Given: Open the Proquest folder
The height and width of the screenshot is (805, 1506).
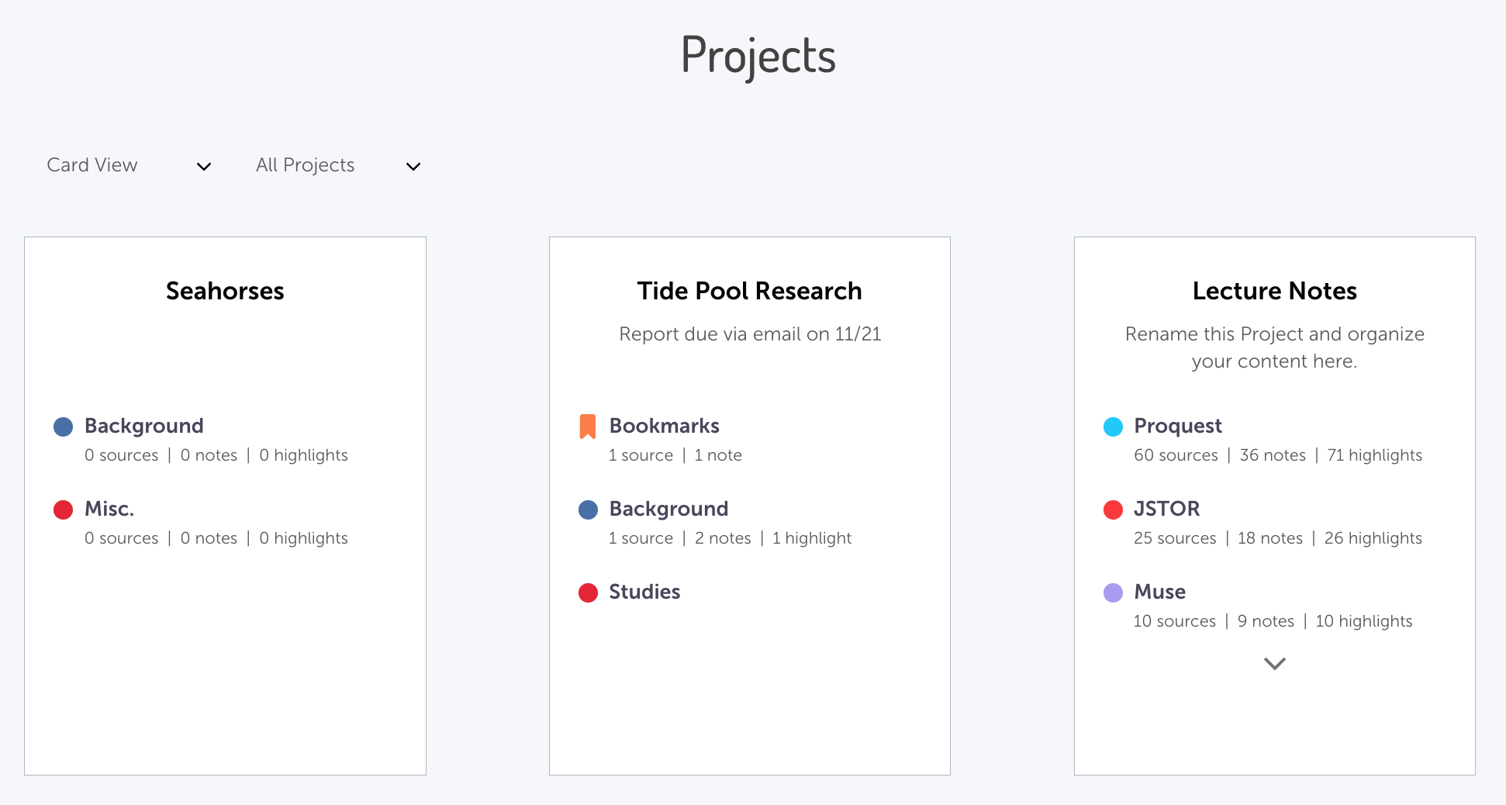Looking at the screenshot, I should pos(1178,426).
